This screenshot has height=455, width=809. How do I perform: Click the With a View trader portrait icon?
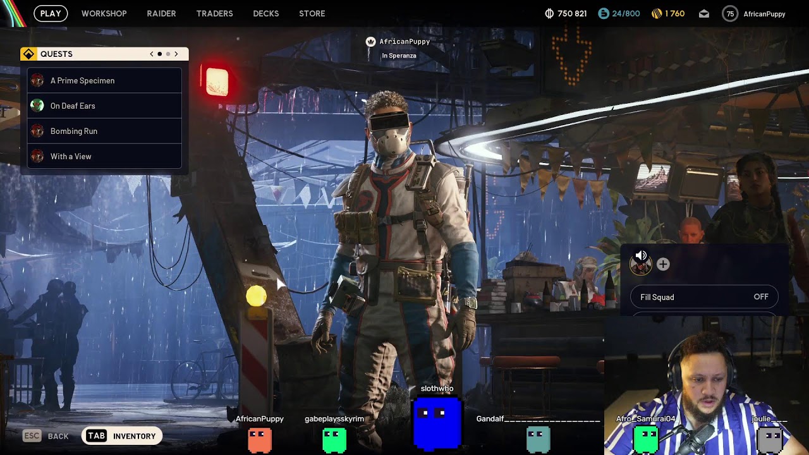point(37,156)
